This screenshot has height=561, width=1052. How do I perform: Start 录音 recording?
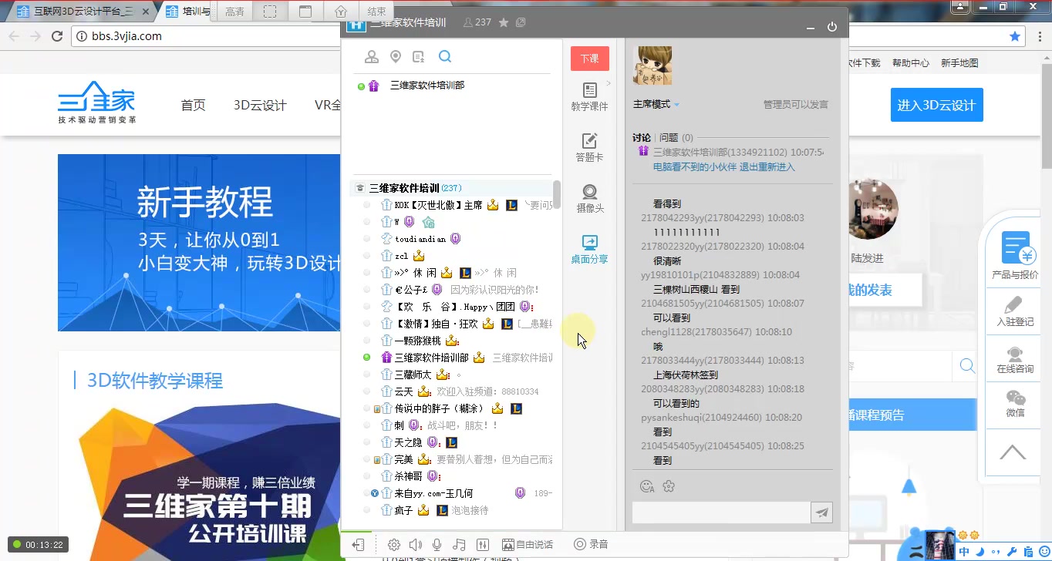tap(591, 544)
